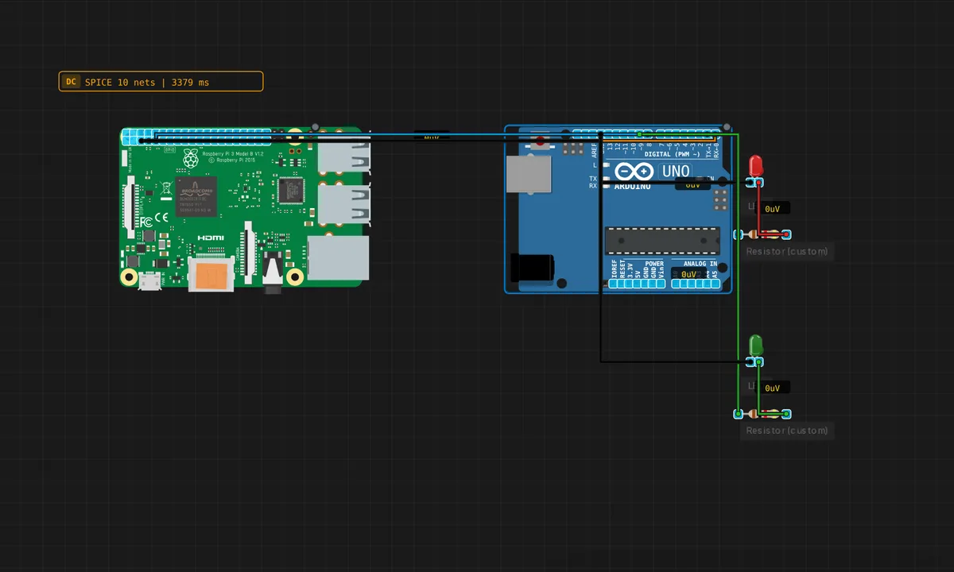Click the Arduino POWER pin header

point(638,284)
